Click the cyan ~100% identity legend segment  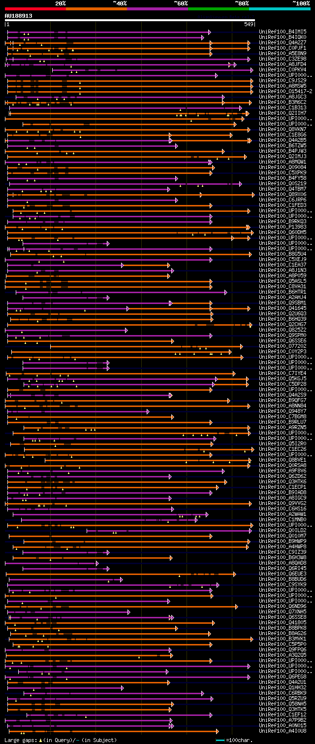tap(280, 8)
